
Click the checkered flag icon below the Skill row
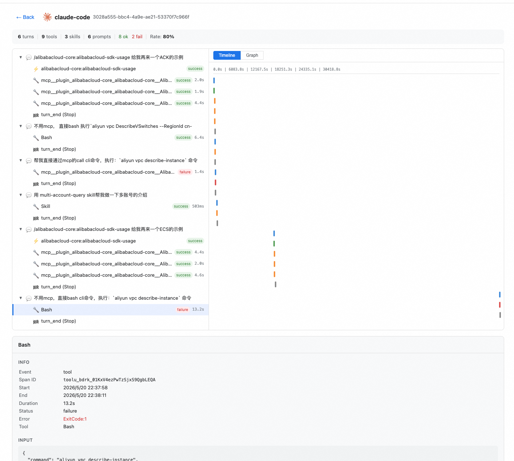[36, 218]
